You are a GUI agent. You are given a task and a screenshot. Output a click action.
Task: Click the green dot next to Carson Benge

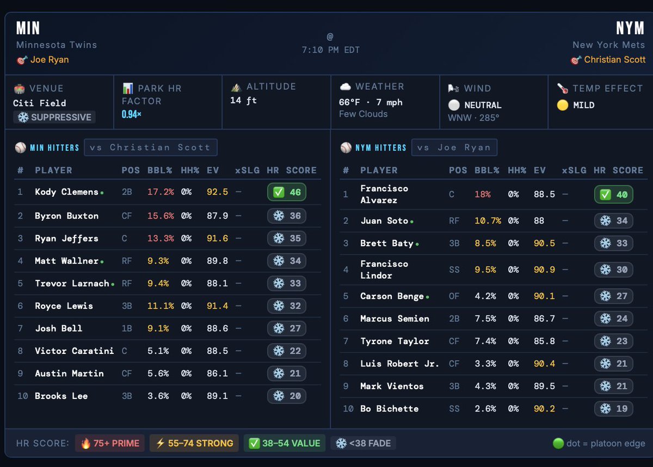coord(427,297)
